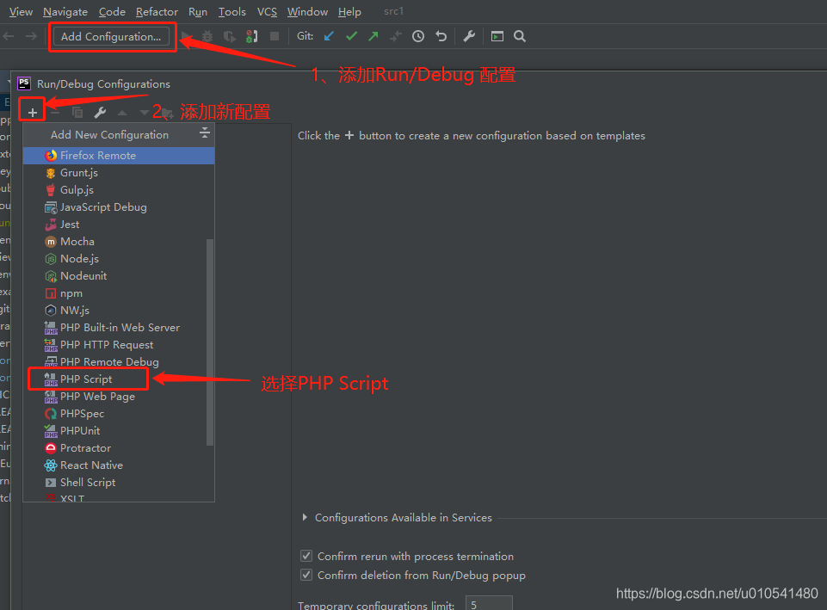Viewport: 827px width, 610px height.
Task: Click the Search Everywhere magnifier icon
Action: pyautogui.click(x=520, y=36)
